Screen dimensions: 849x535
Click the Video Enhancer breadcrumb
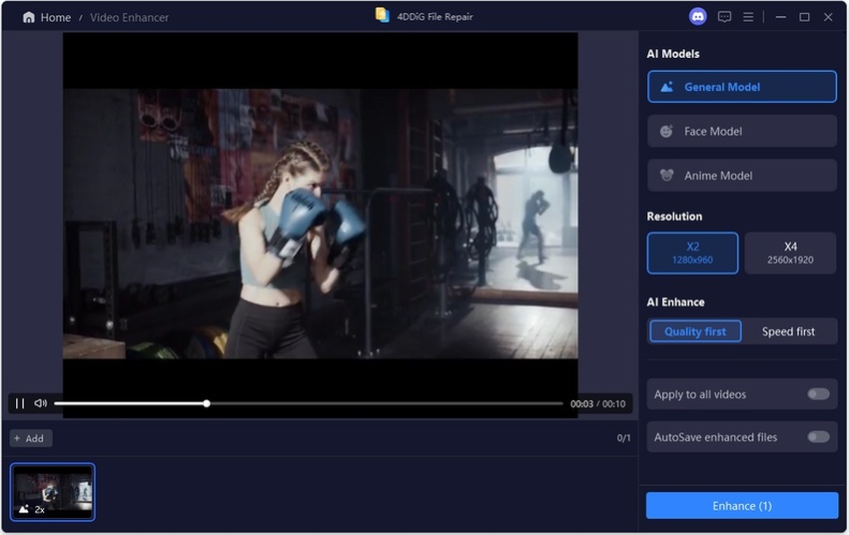point(129,17)
